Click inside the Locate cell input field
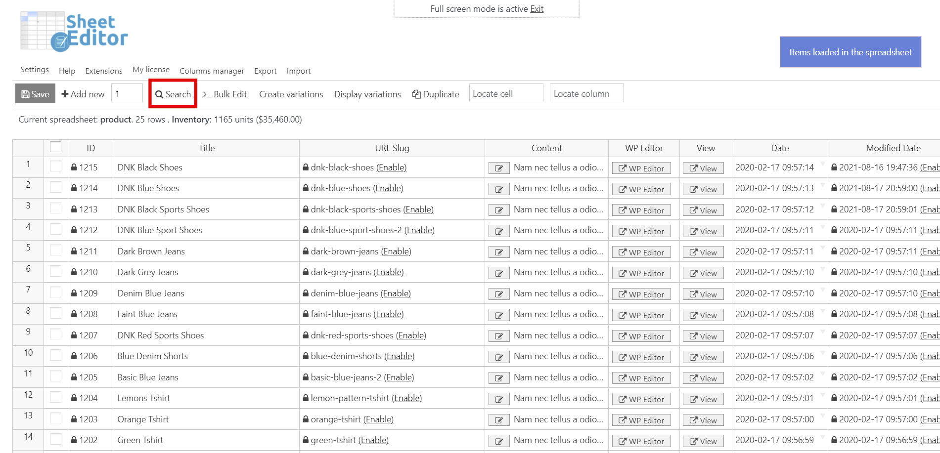Viewport: 940px width, 453px height. (506, 93)
